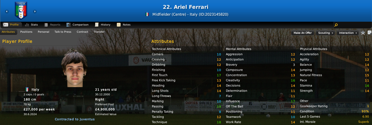Go to previous player arrow

click(7, 12)
